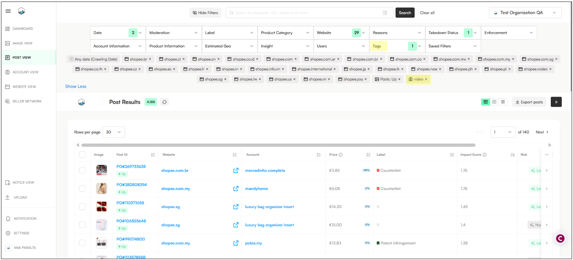Open table column options ellipsis

tap(547, 155)
